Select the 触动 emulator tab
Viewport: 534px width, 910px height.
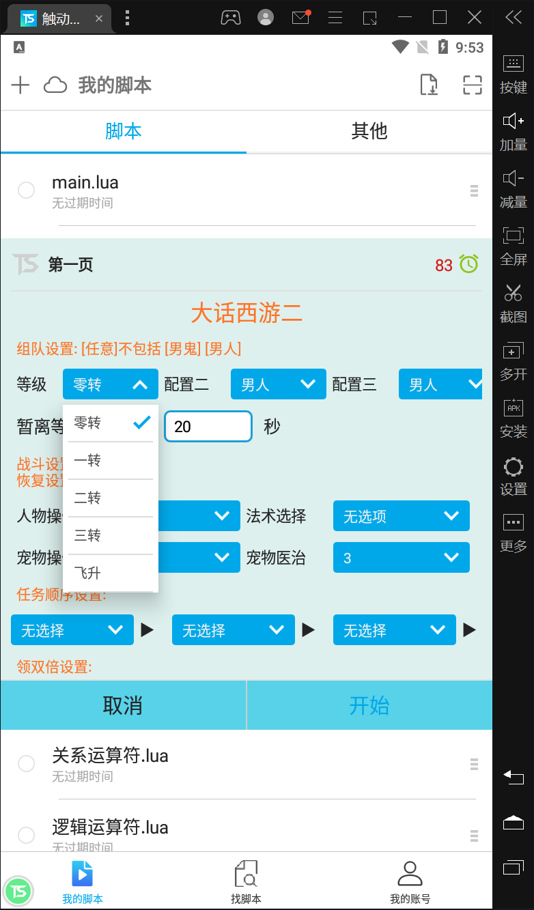coord(60,18)
